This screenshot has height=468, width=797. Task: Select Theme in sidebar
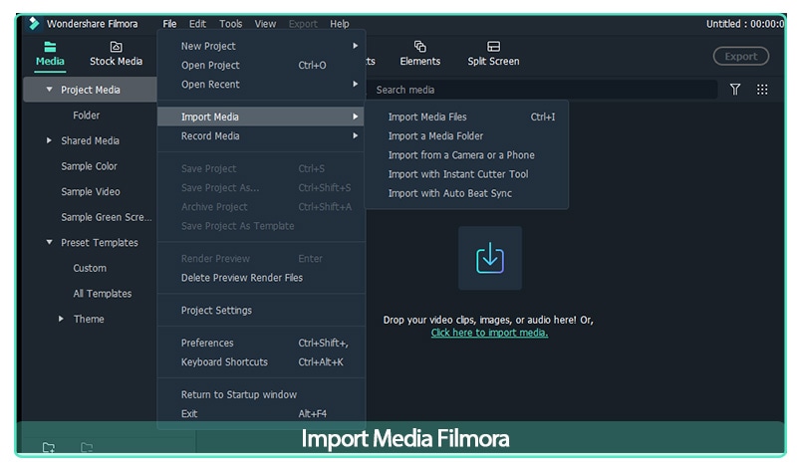(x=89, y=319)
